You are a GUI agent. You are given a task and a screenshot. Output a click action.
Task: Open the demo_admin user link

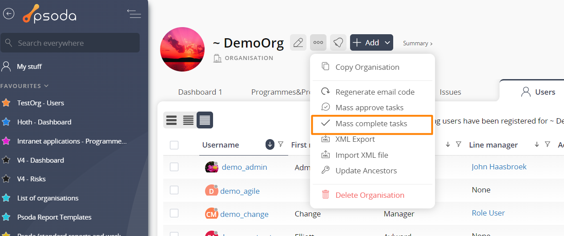[x=244, y=167]
